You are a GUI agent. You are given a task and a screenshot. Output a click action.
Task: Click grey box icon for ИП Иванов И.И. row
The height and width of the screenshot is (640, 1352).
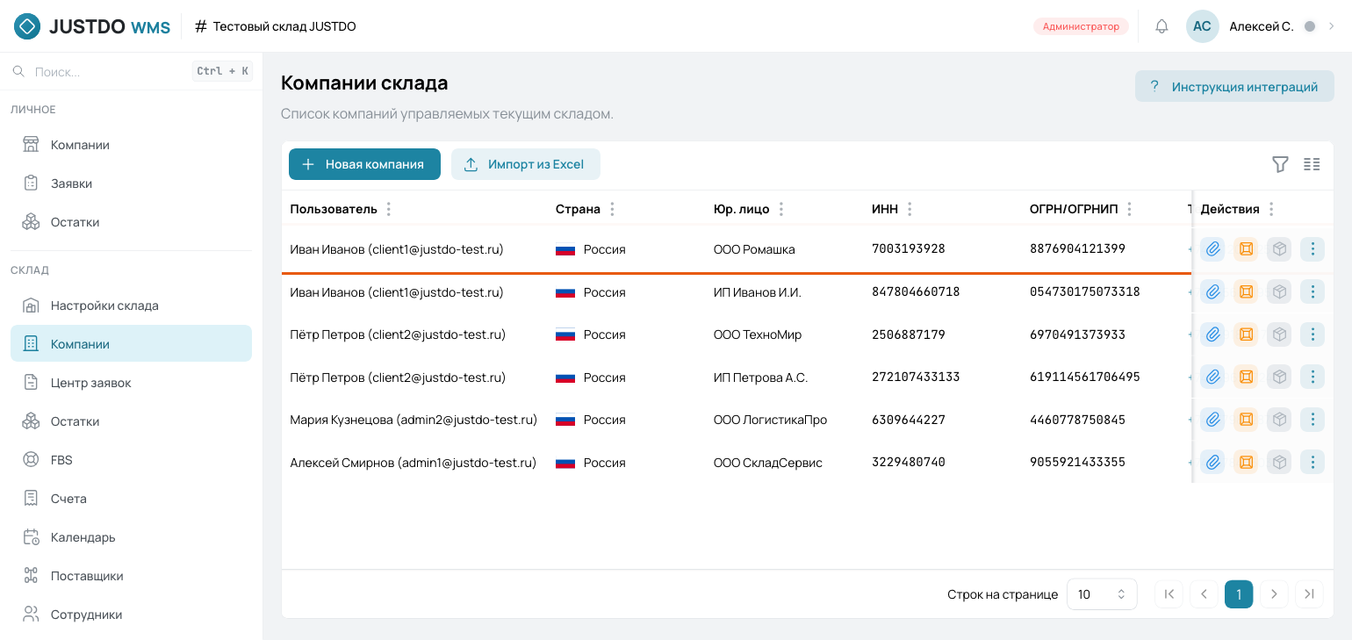[1279, 291]
